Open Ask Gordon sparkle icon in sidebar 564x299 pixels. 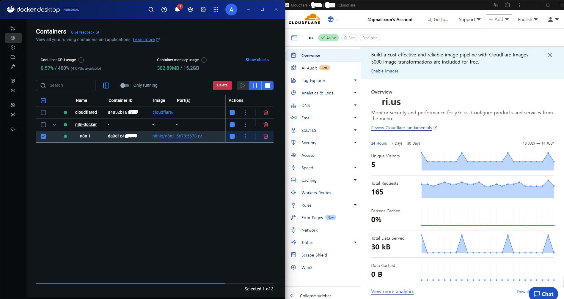(13, 29)
